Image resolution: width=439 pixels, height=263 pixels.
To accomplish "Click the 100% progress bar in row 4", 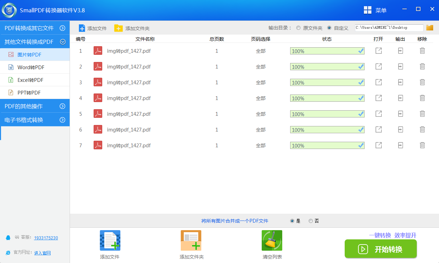I will click(327, 98).
